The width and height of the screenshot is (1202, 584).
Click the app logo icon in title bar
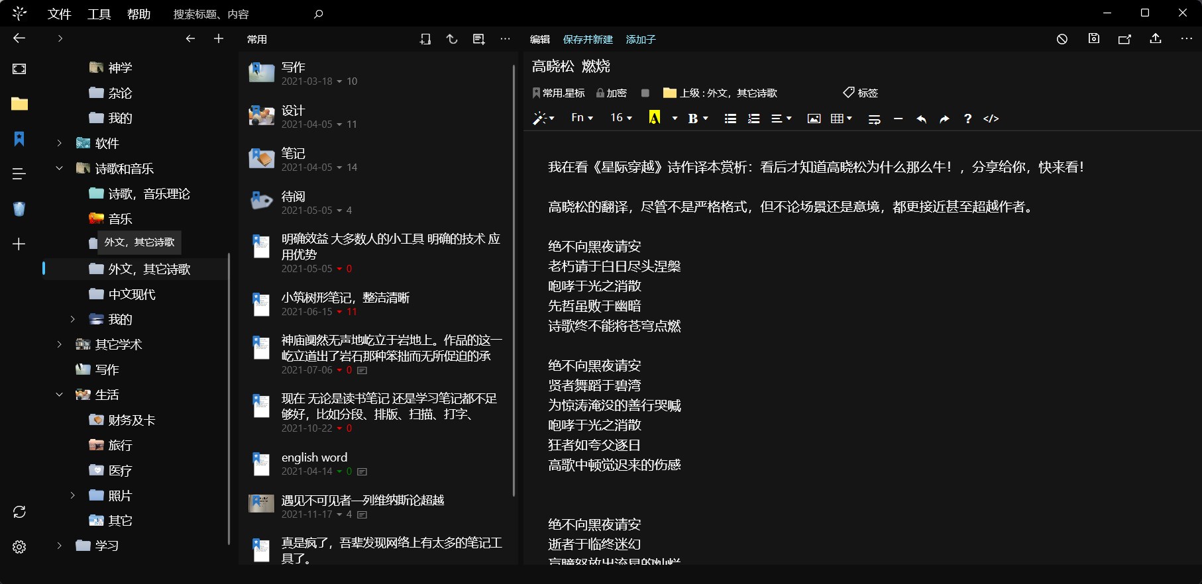(19, 13)
